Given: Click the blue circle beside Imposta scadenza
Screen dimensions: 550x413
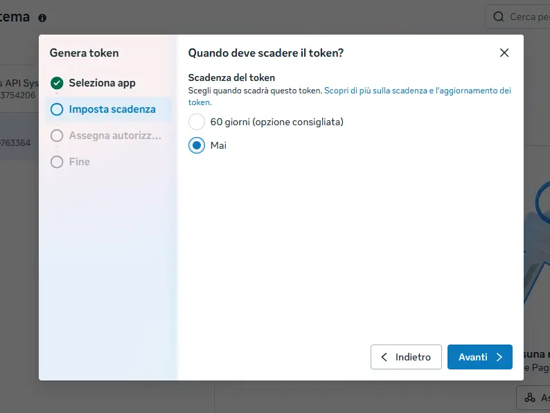Looking at the screenshot, I should (57, 109).
